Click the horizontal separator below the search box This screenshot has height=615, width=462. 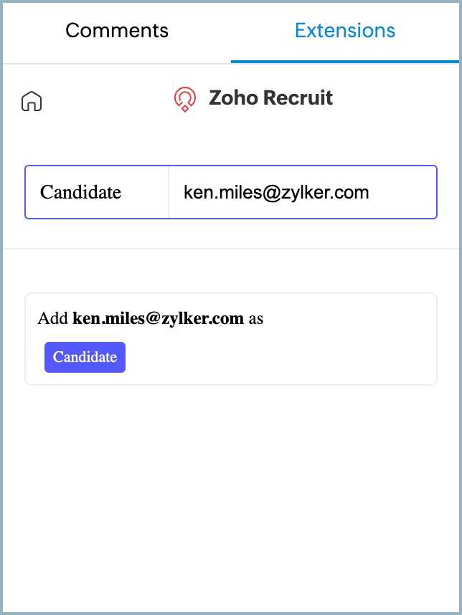[231, 249]
